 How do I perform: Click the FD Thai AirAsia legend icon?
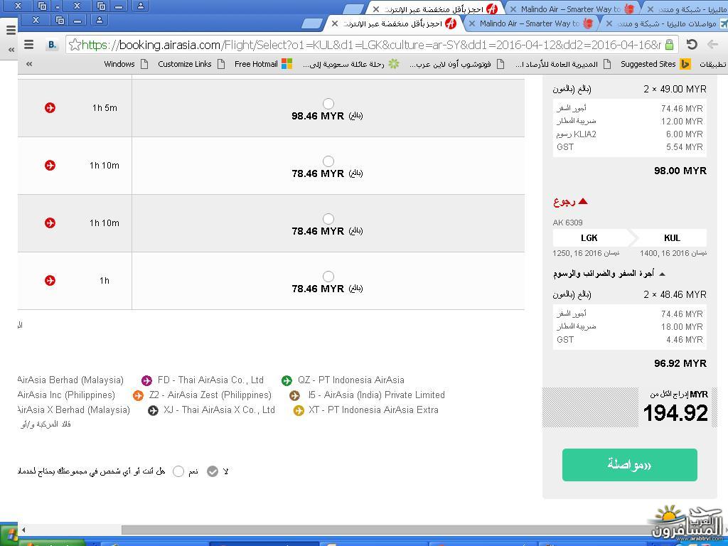pos(146,381)
